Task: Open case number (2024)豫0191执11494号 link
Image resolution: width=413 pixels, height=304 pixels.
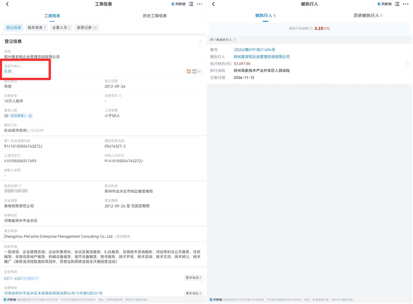Action: (x=254, y=50)
